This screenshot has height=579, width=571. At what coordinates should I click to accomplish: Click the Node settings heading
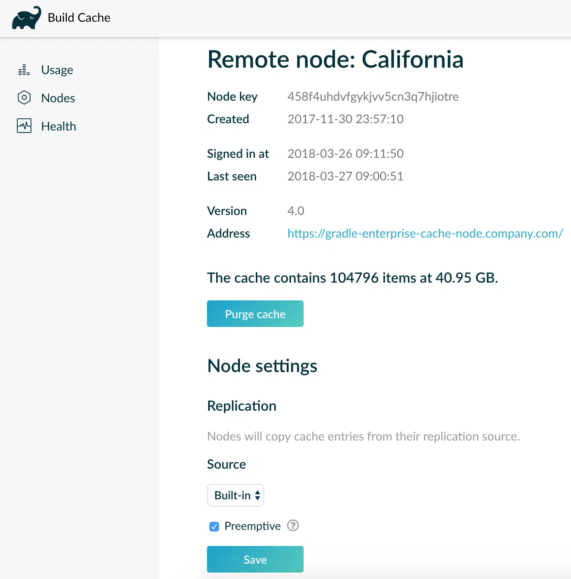pyautogui.click(x=262, y=366)
